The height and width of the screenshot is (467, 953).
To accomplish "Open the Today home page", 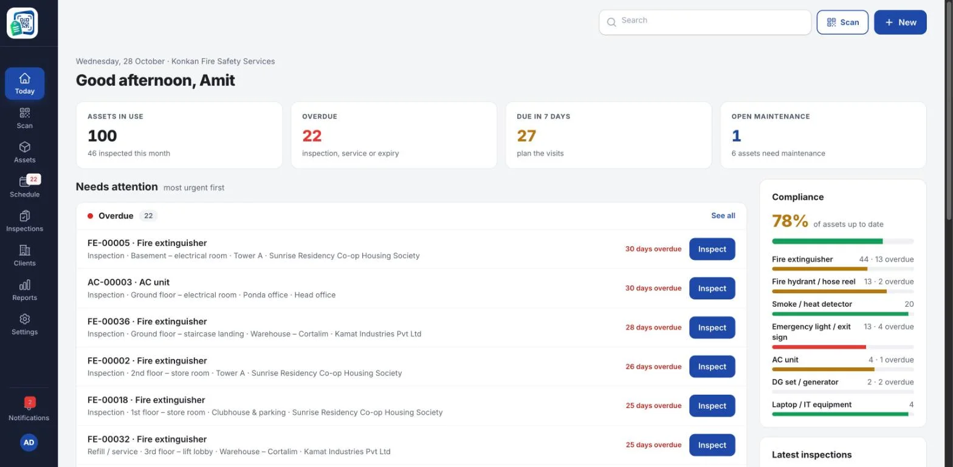I will pyautogui.click(x=25, y=83).
